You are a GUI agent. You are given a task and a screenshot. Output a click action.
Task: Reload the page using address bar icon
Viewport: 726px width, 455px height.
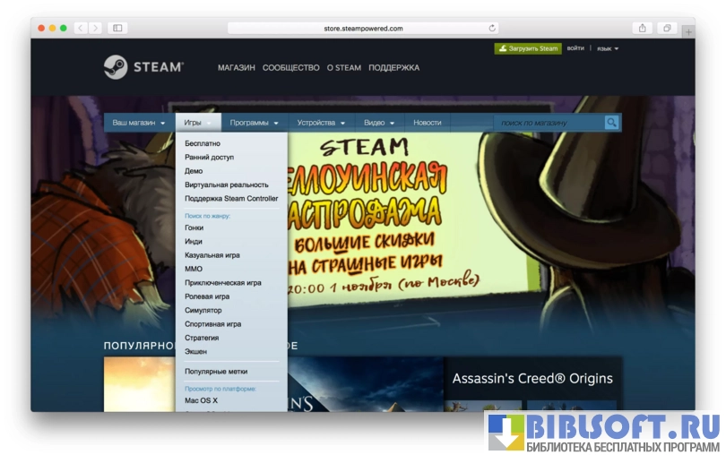pyautogui.click(x=492, y=28)
